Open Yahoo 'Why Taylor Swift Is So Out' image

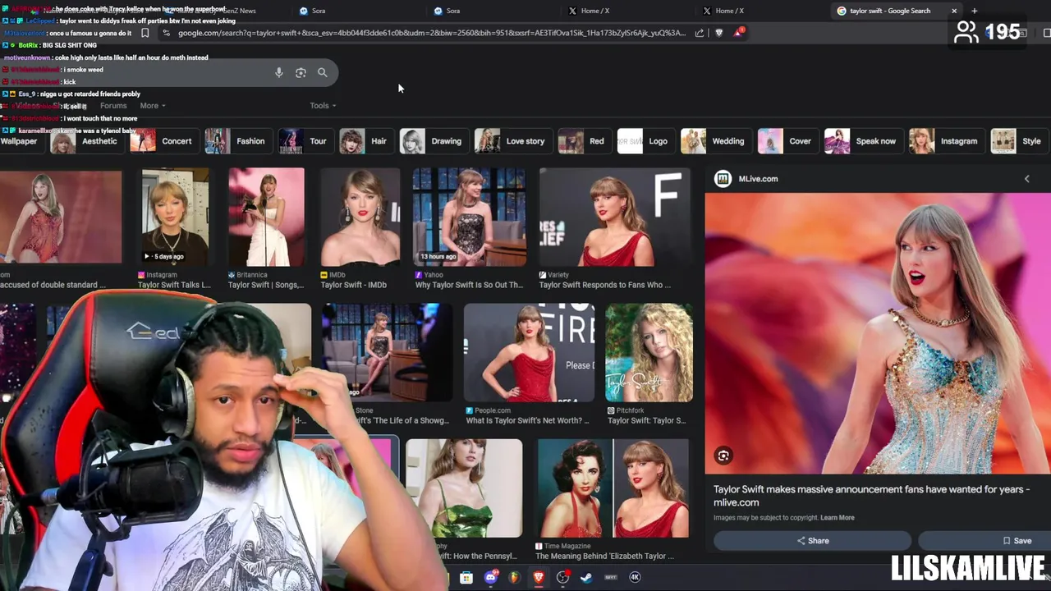click(x=469, y=218)
